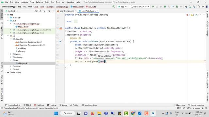Open the Logcat tool window
209x117 pixels.
point(63,105)
